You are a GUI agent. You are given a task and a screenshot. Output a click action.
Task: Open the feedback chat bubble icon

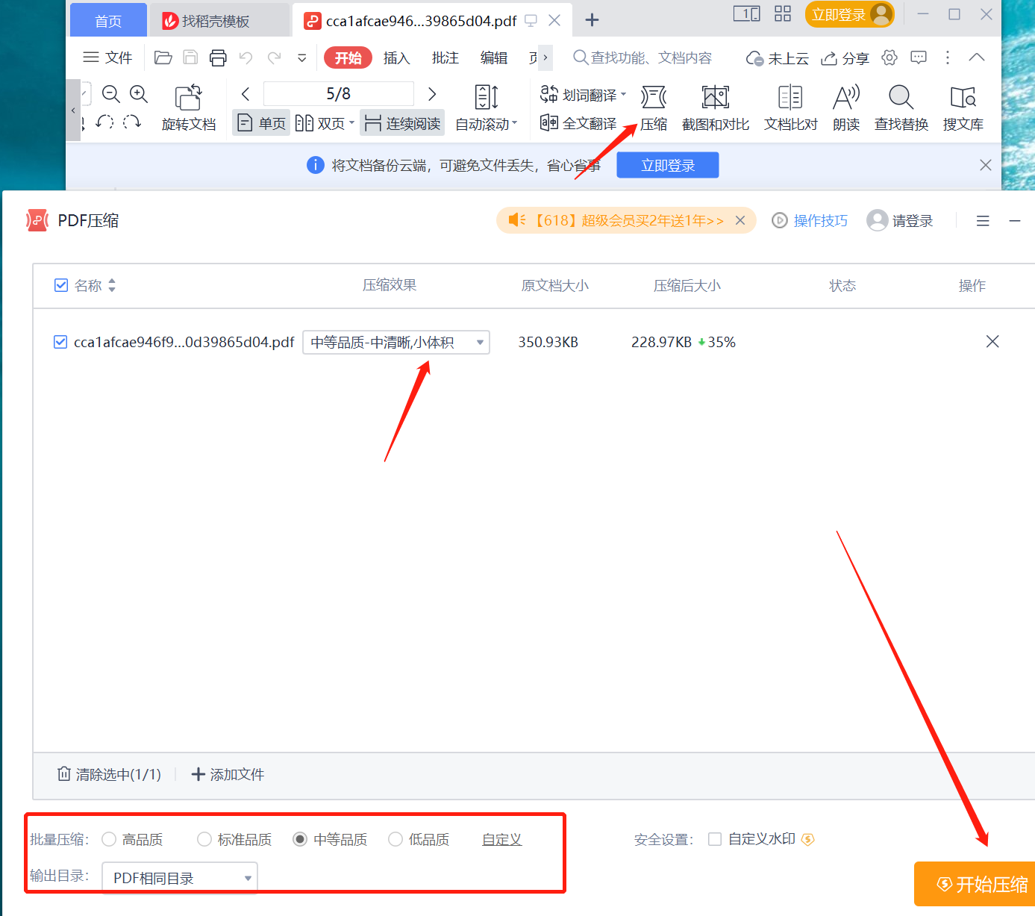click(919, 57)
